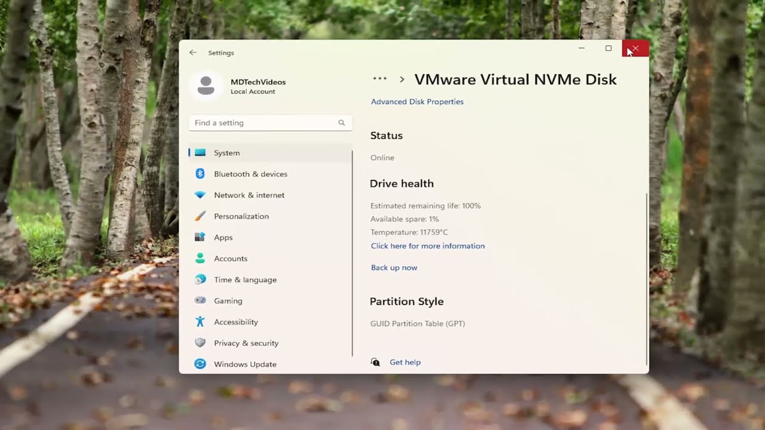
Task: Click the Windows Update sync icon
Action: 200,364
